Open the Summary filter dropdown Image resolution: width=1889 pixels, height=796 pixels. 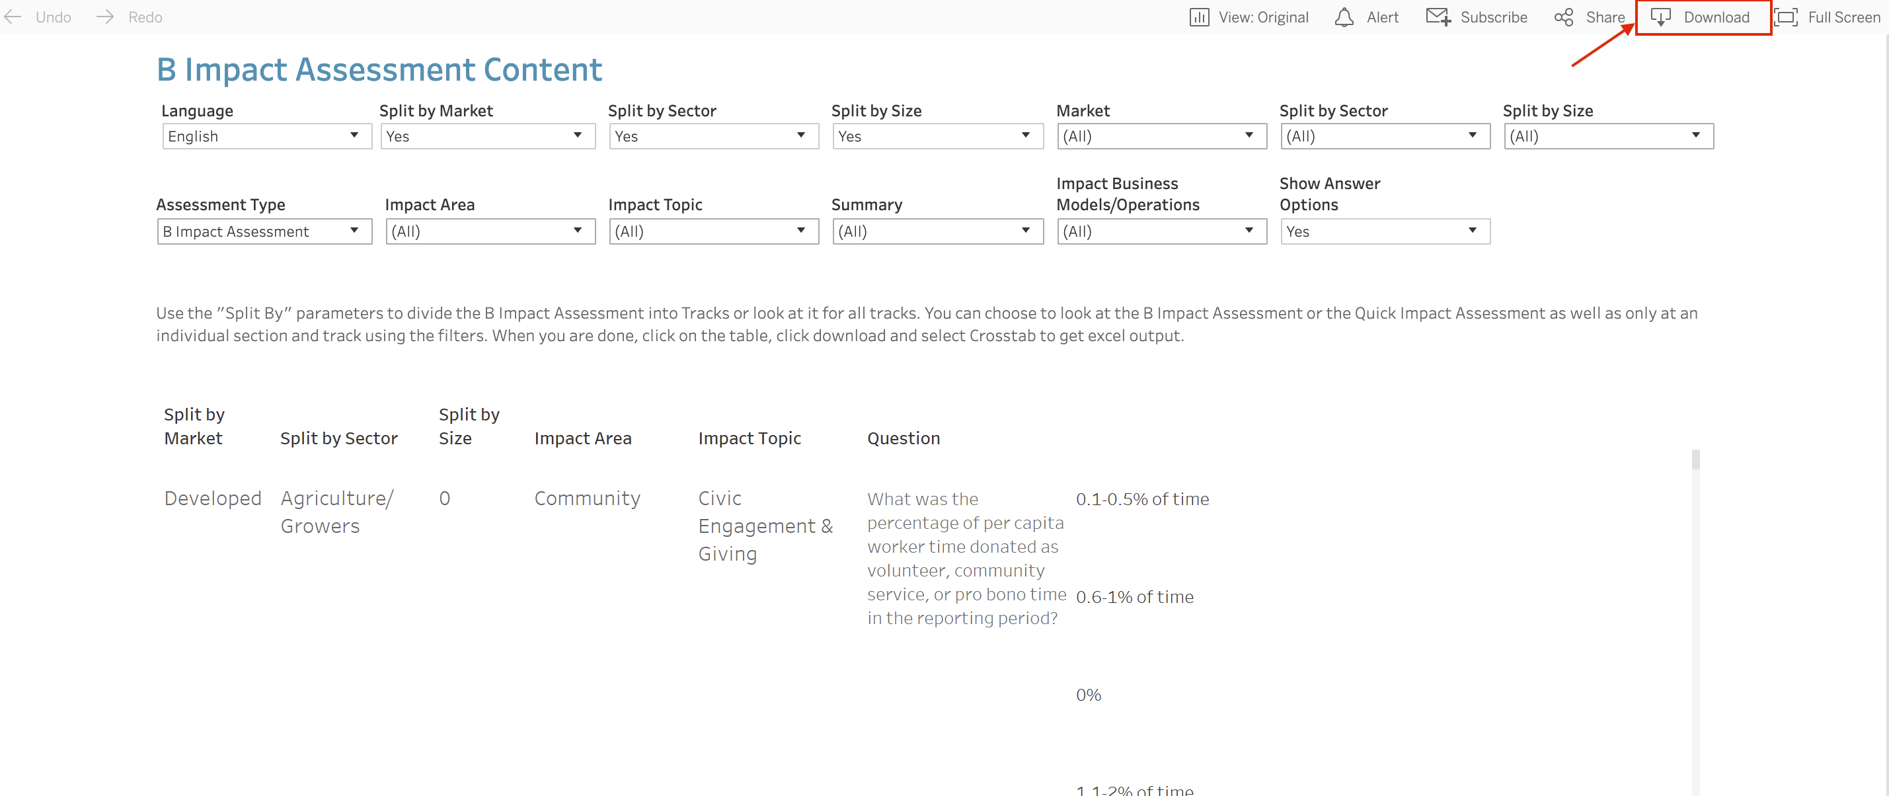point(937,231)
